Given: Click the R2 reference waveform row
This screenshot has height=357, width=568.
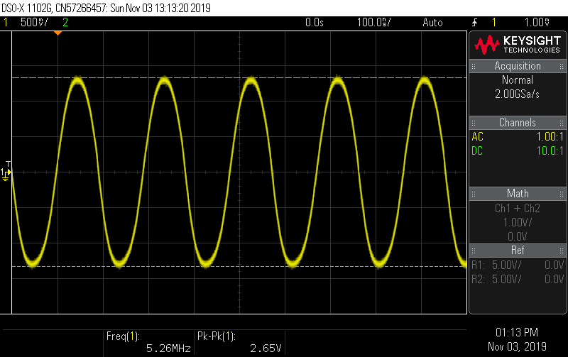Looking at the screenshot, I should pyautogui.click(x=518, y=279).
